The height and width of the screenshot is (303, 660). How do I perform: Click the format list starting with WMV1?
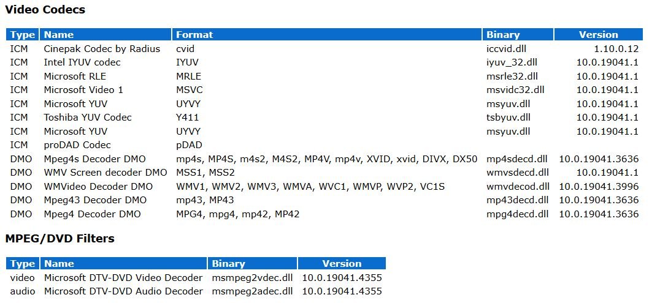click(310, 186)
